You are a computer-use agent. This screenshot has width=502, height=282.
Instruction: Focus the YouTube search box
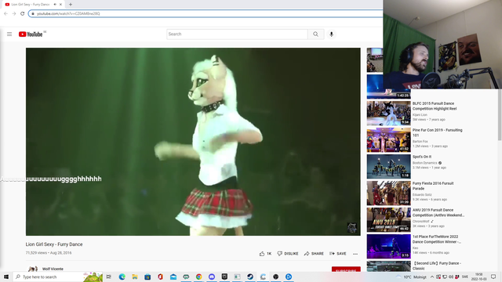237,34
